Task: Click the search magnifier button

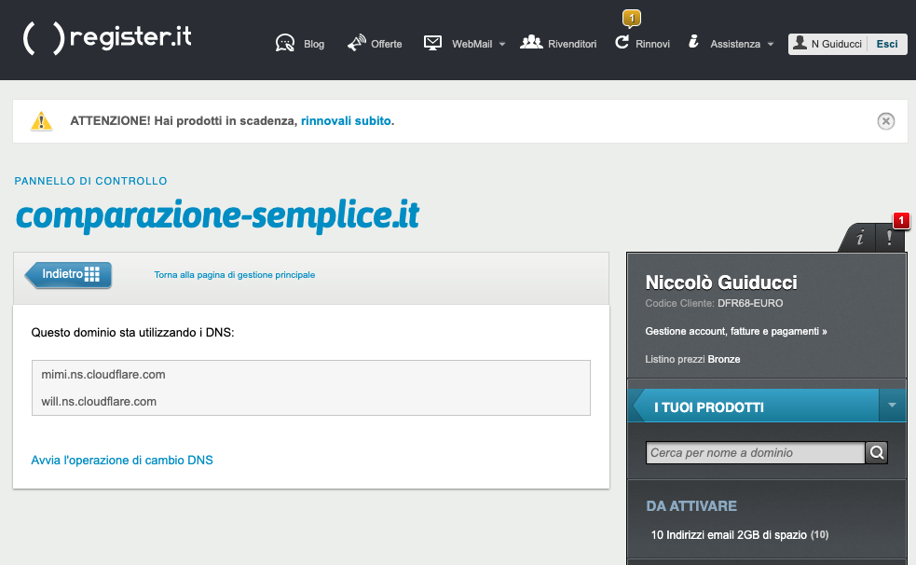Action: 877,453
